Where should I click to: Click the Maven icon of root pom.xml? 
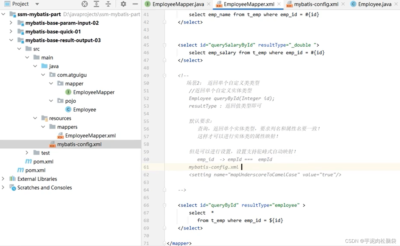[21, 170]
